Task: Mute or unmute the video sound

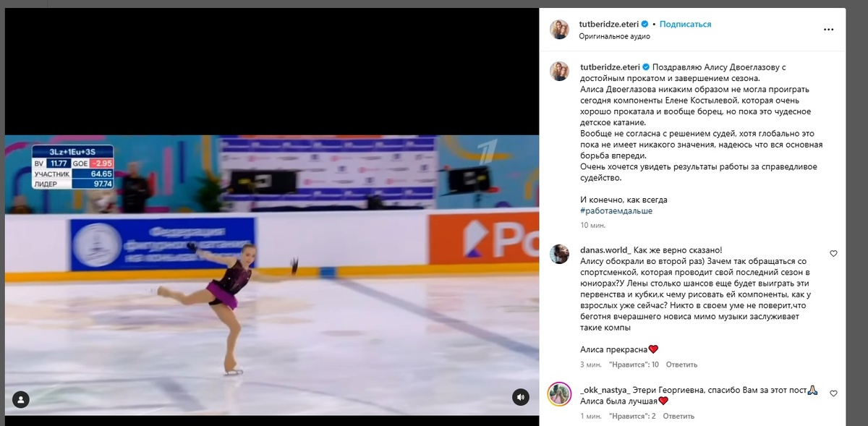Action: click(x=520, y=396)
